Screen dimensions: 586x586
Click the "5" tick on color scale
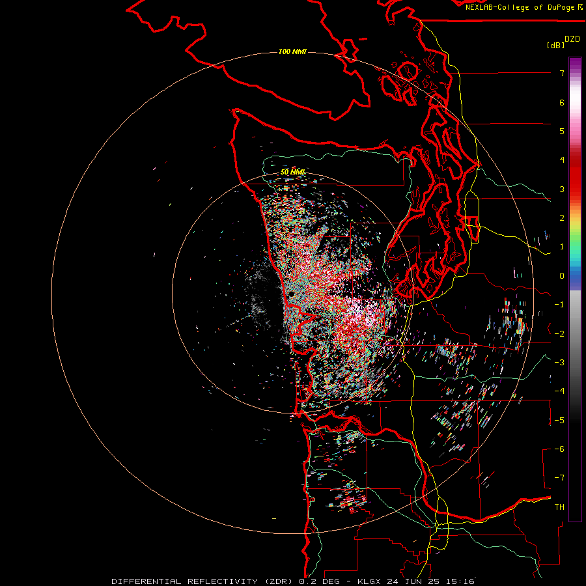tap(562, 131)
